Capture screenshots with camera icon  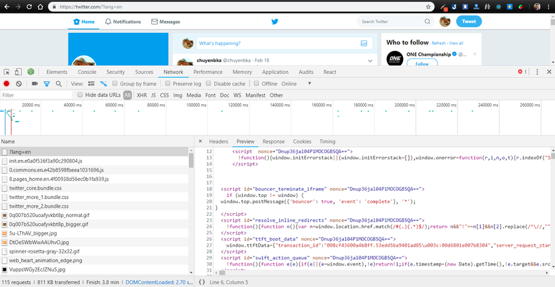click(35, 84)
